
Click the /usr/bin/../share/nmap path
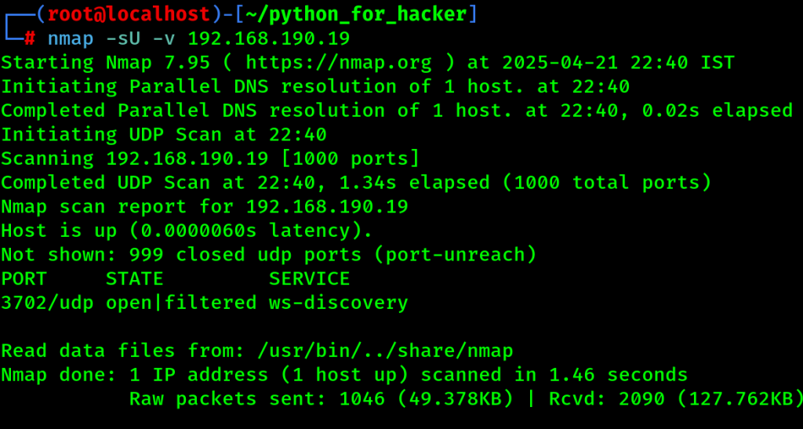coord(385,351)
